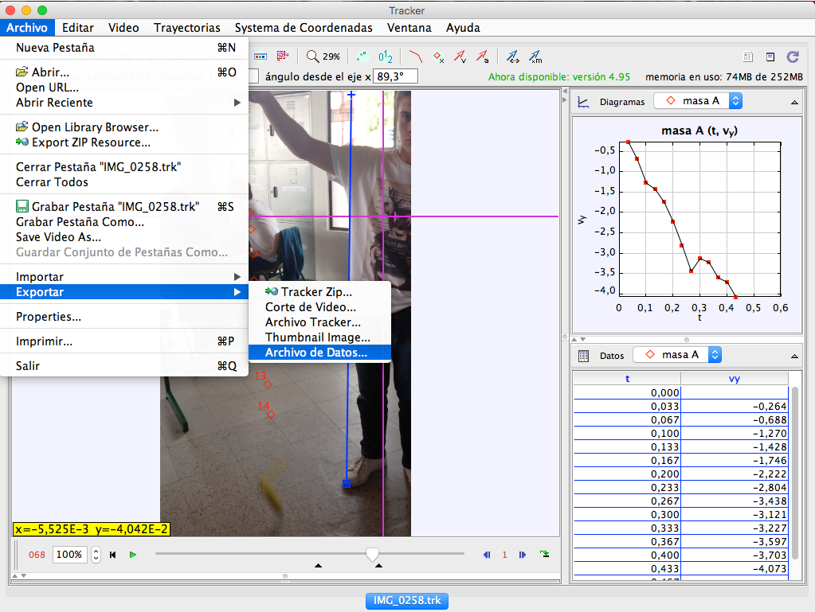The width and height of the screenshot is (815, 612).
Task: Open the Video menu
Action: 123,28
